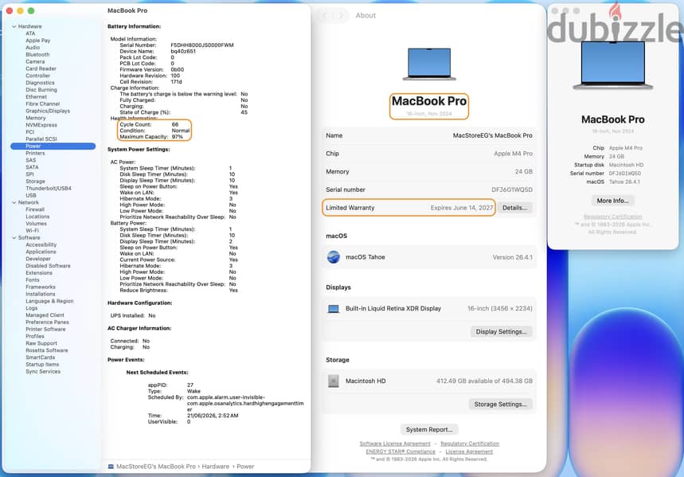This screenshot has width=684, height=477.
Task: Select Applications under Software
Action: 41,252
